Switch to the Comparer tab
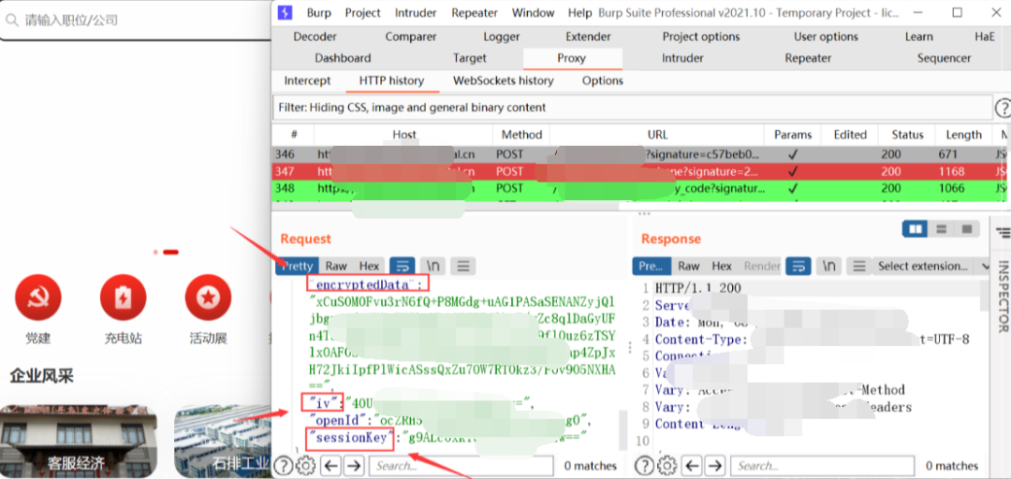Image resolution: width=1011 pixels, height=479 pixels. click(x=411, y=36)
